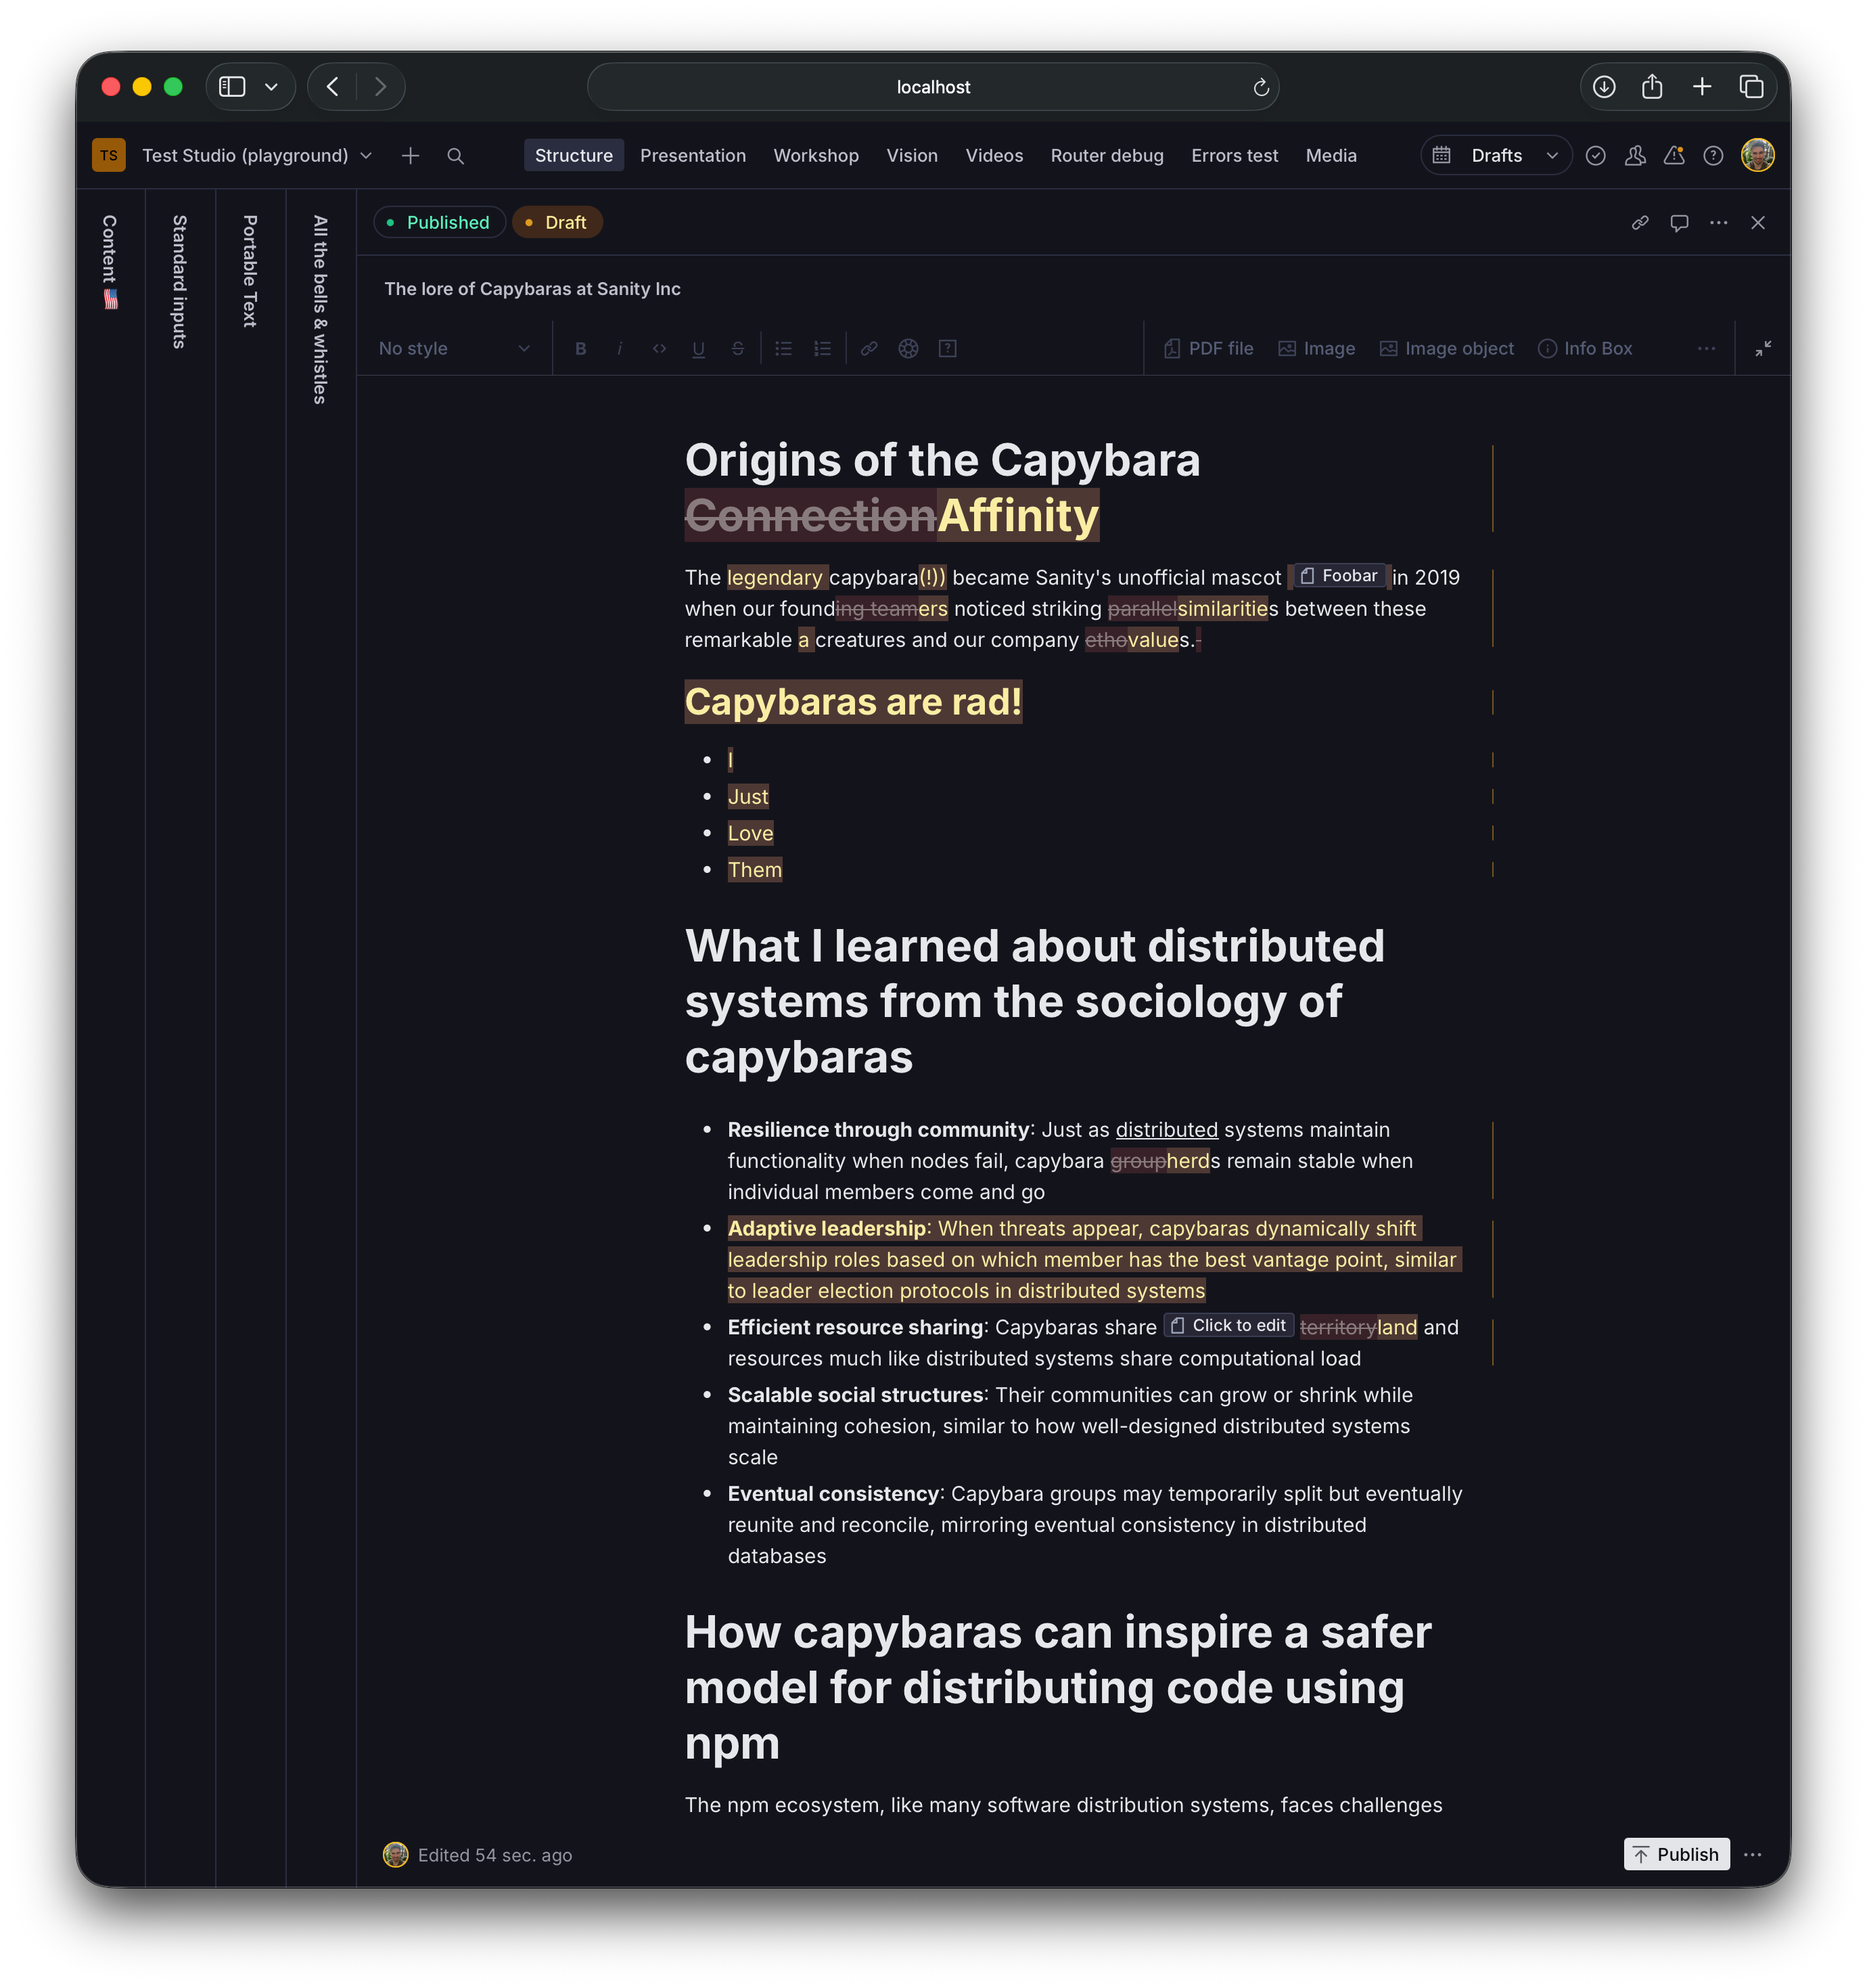Insert an Image object block

coord(1446,348)
